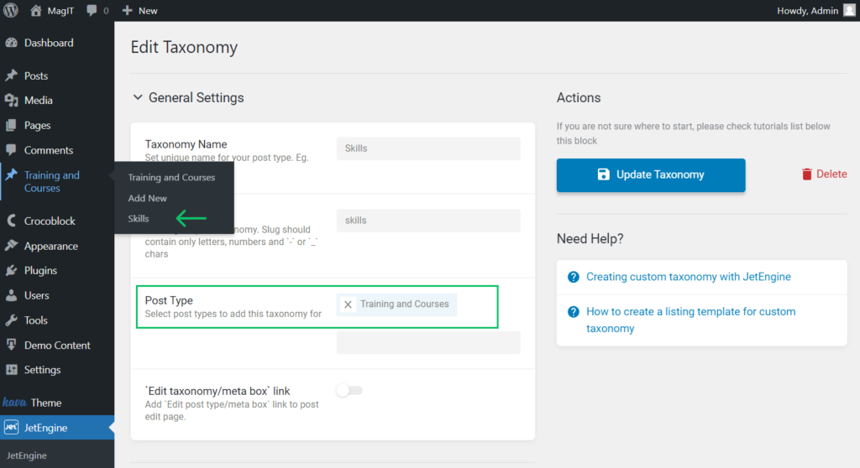
Task: Click the Settings sliders icon
Action: [x=11, y=370]
